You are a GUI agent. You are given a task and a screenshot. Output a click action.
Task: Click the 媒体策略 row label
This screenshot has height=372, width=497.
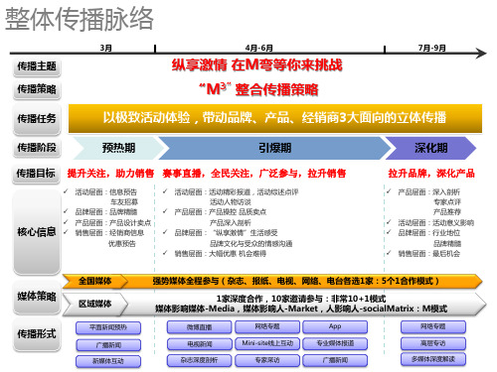37,297
